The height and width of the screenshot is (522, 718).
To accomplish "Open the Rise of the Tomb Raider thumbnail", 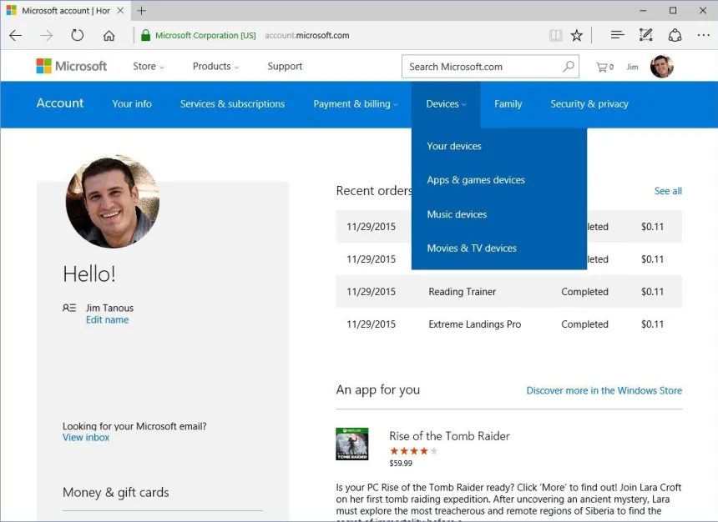I will [x=351, y=444].
